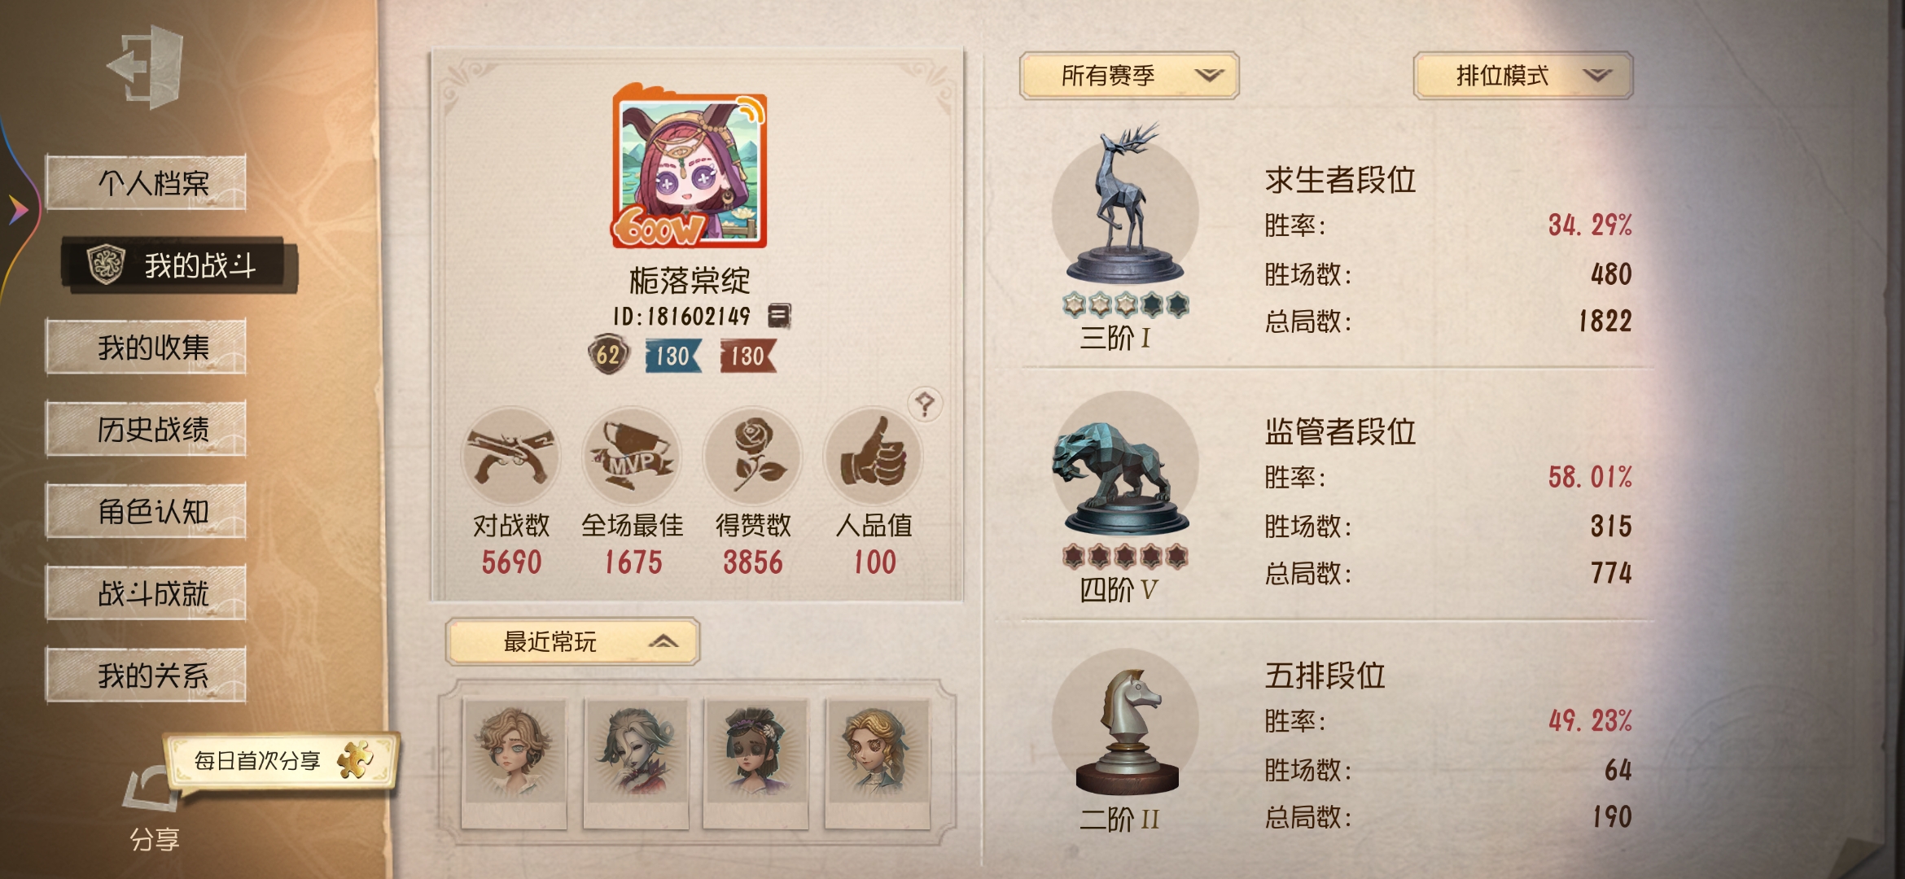Open the 排位模式 mode dropdown
The height and width of the screenshot is (879, 1905).
point(1523,76)
